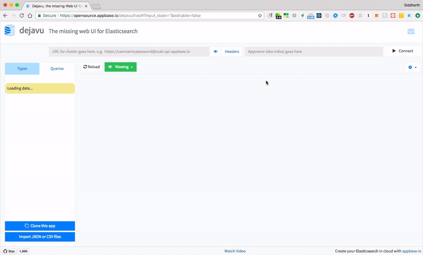Click the blue circle X extension icon
The height and width of the screenshot is (255, 423).
(335, 16)
